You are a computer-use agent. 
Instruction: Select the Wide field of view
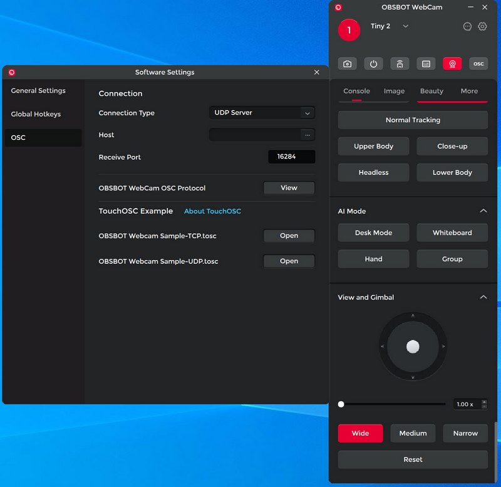click(361, 433)
